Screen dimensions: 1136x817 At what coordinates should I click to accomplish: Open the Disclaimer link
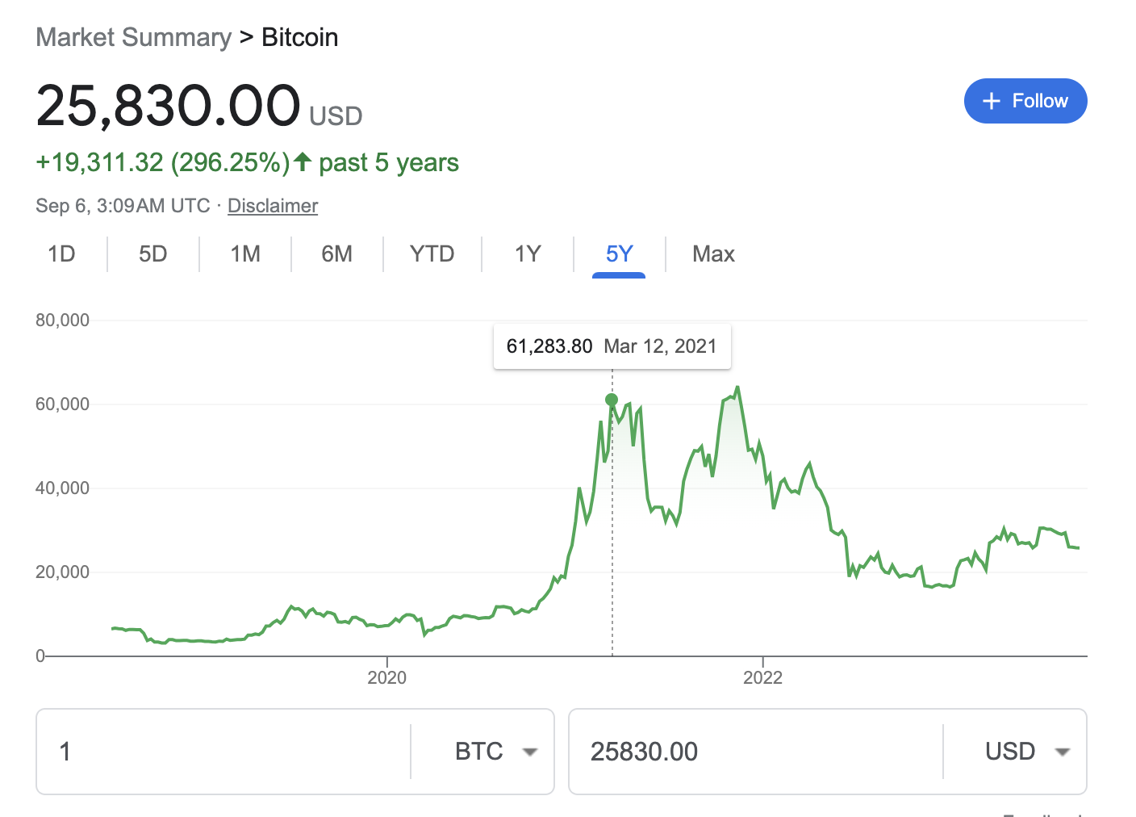click(273, 206)
